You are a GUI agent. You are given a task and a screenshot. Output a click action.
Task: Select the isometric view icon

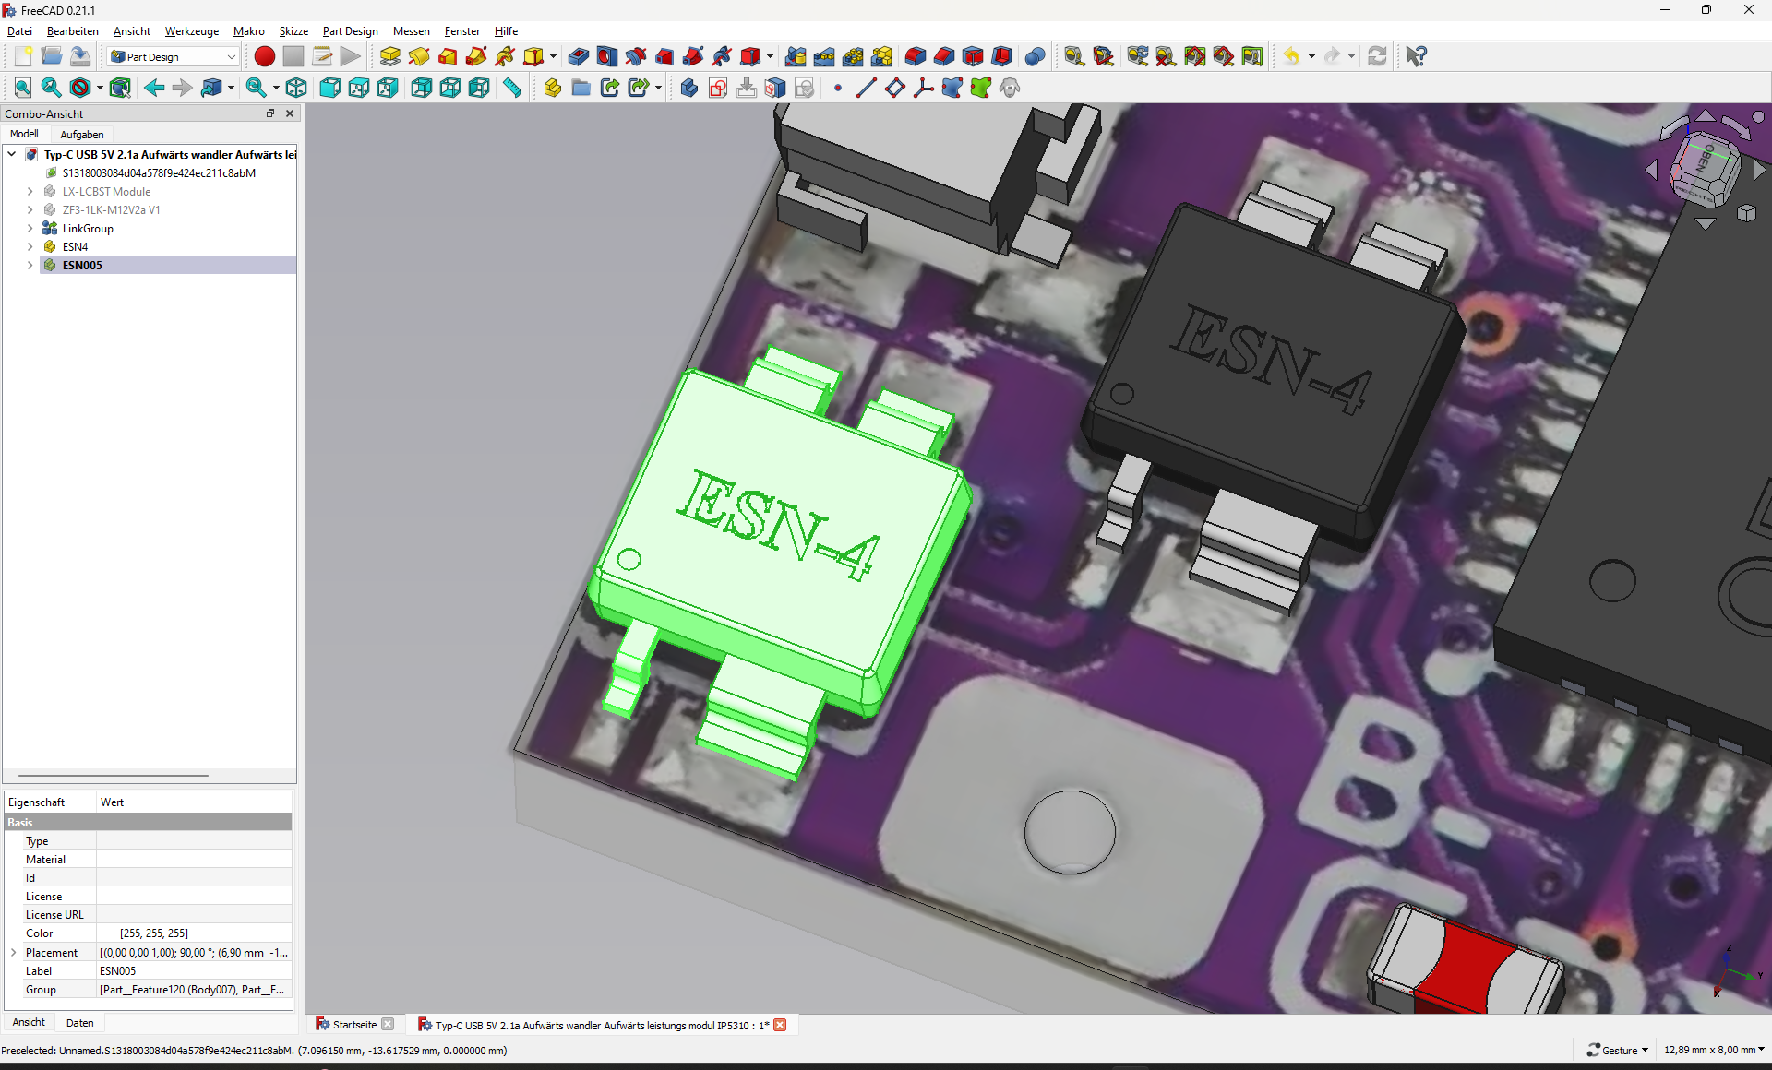click(296, 88)
